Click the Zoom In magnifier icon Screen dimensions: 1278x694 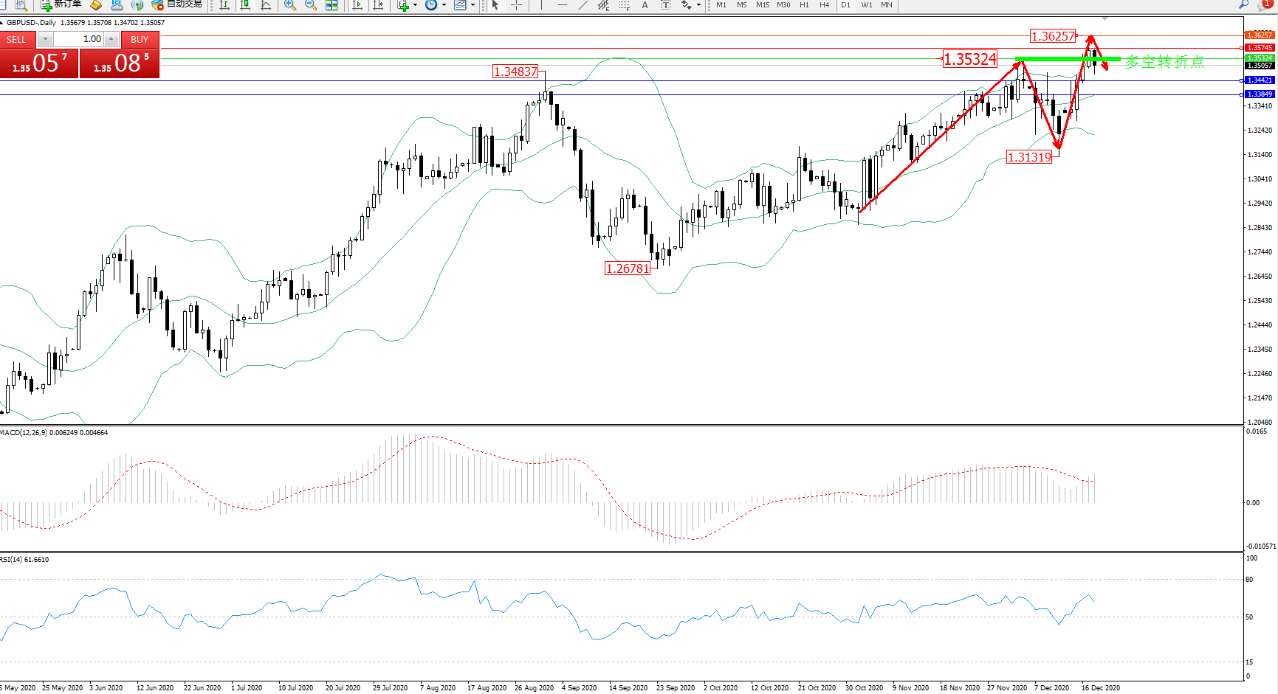pyautogui.click(x=290, y=5)
